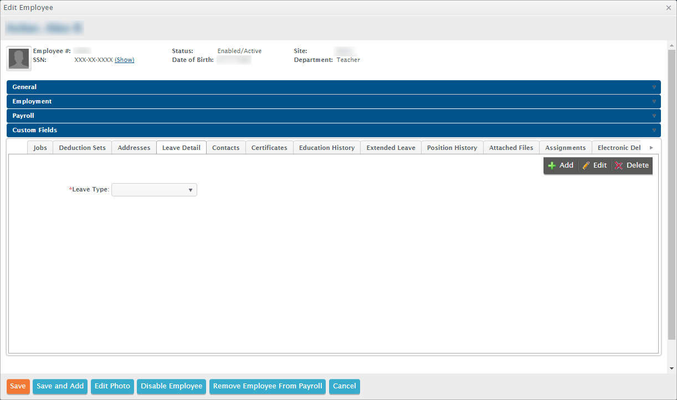
Task: Click Save and Add
Action: point(60,386)
